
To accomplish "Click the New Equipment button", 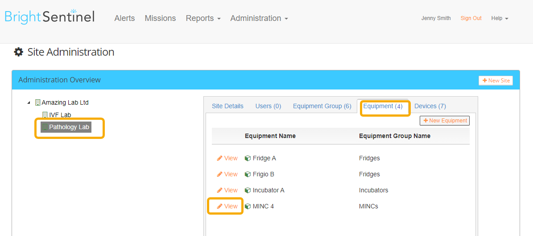I will point(445,121).
